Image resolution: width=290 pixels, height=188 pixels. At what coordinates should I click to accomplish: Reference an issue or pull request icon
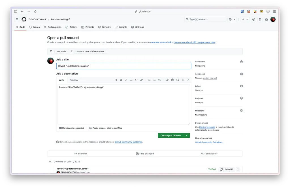coord(178,80)
